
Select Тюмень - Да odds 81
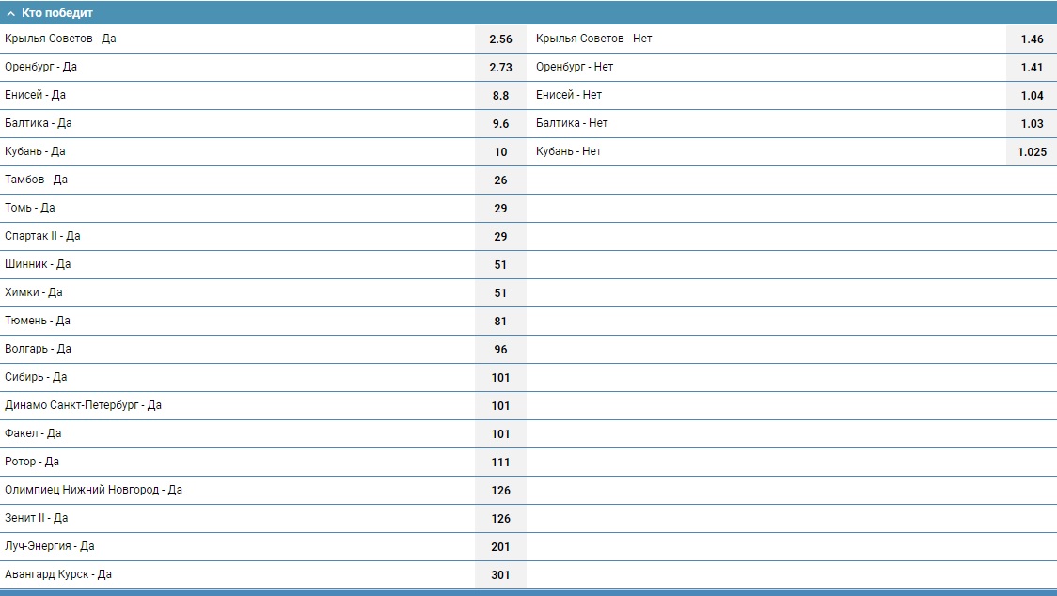point(500,322)
